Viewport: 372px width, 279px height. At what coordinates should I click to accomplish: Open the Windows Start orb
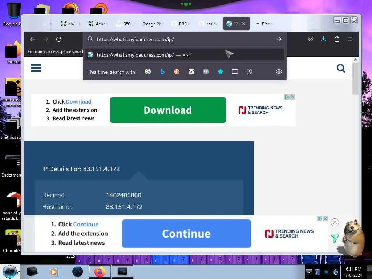pos(9,272)
